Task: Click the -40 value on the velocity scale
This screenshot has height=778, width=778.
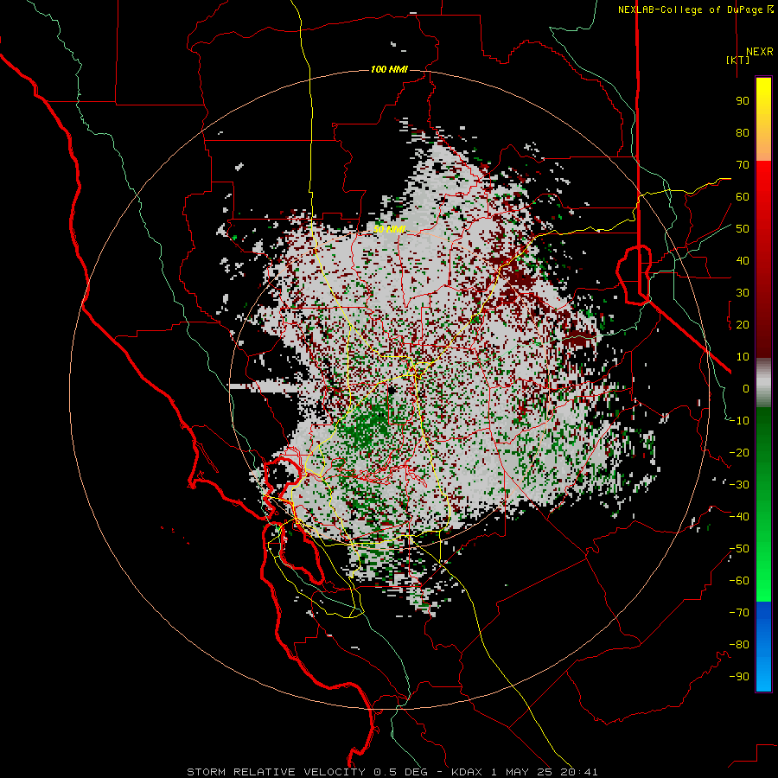Action: pyautogui.click(x=739, y=517)
